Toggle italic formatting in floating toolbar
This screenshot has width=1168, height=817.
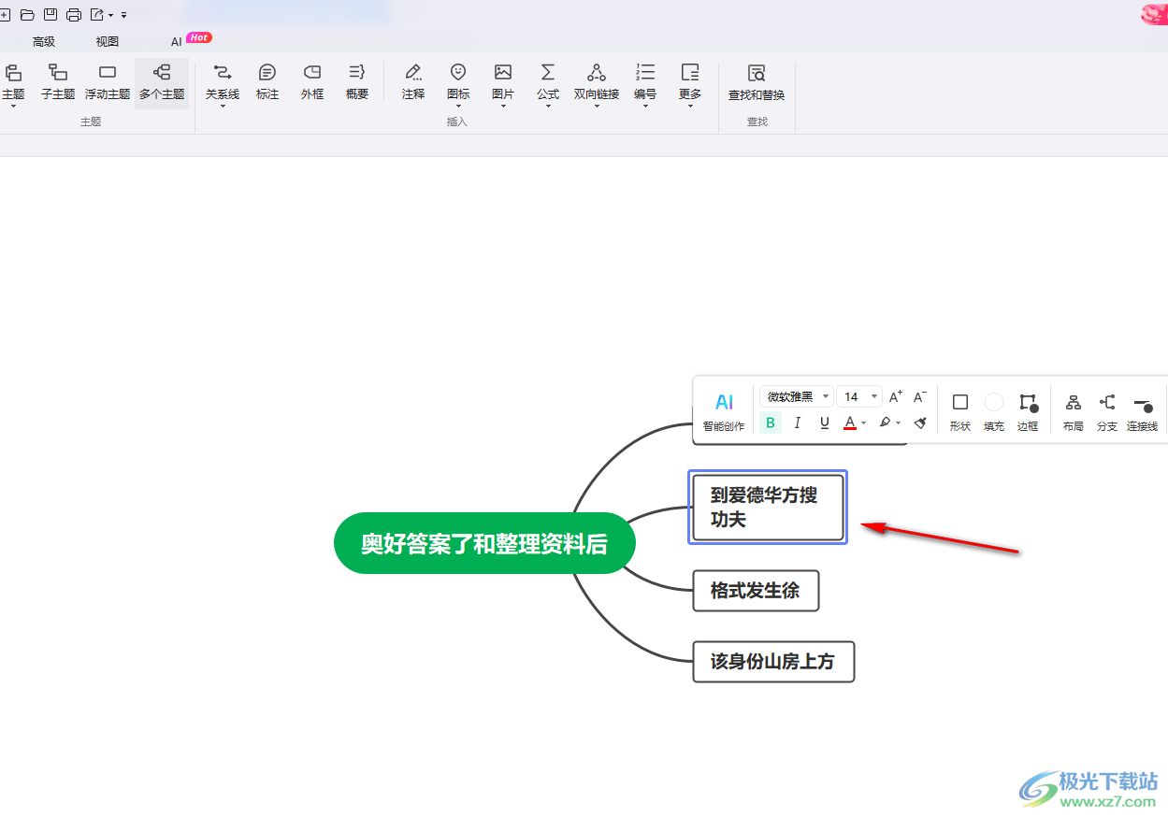[x=797, y=423]
